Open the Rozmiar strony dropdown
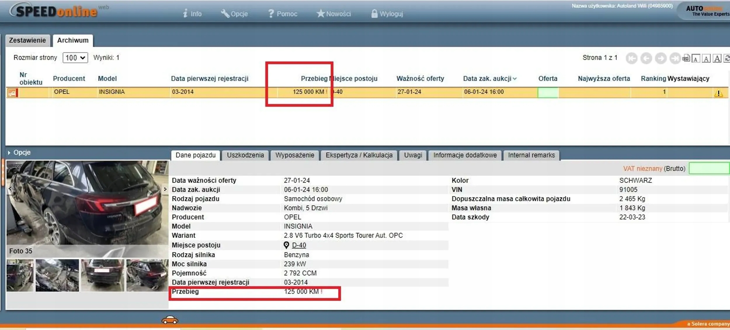Image resolution: width=730 pixels, height=330 pixels. tap(75, 58)
